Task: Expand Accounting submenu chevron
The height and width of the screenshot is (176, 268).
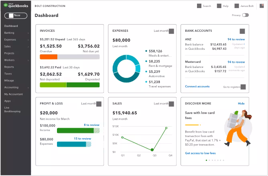Action: click(x=28, y=88)
